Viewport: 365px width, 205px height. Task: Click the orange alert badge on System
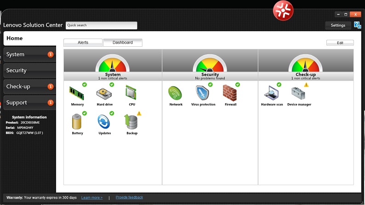[x=51, y=54]
